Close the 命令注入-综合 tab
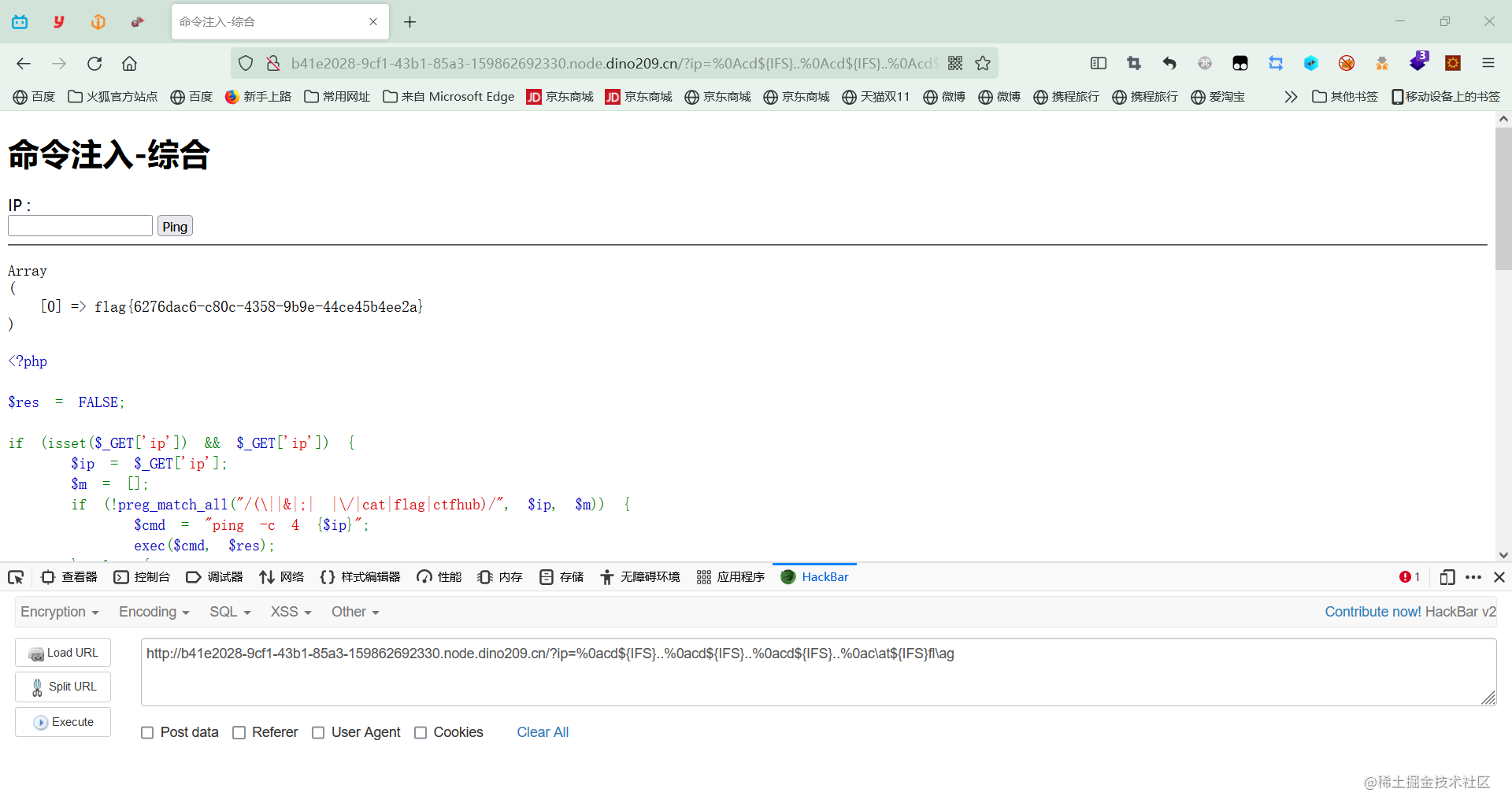Screen dimensions: 1512x811 [373, 22]
